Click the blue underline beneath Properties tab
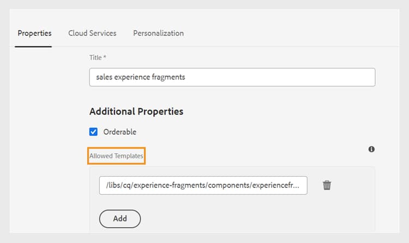 click(x=33, y=46)
